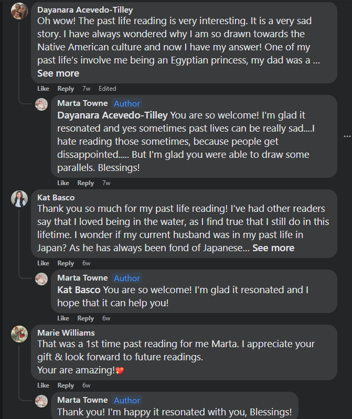The width and height of the screenshot is (352, 419).
Task: Open Dayanara Acevedo-Tilley's profile picture
Action: (19, 11)
